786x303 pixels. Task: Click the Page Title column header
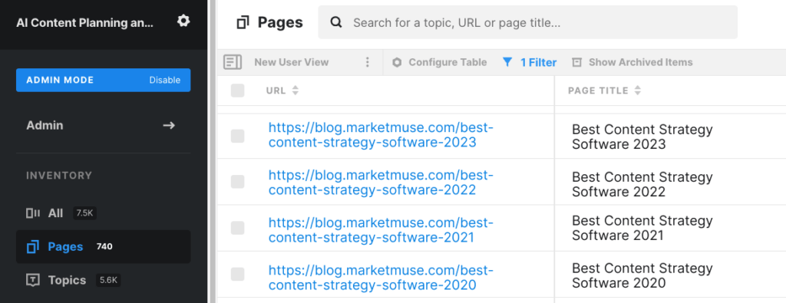coord(598,91)
